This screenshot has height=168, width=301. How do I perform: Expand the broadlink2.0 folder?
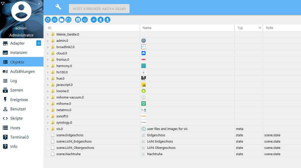pos(48,47)
